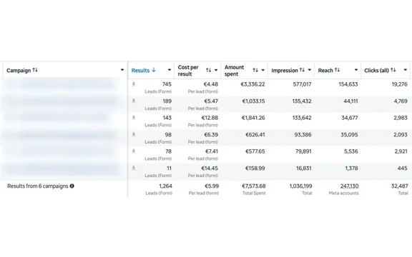Open Reach column dropdown arrow

(x=356, y=70)
